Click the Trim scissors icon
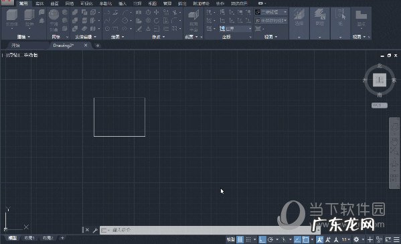The width and height of the screenshot is (401, 244). point(175,12)
